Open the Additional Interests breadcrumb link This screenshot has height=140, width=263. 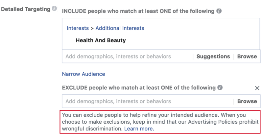pos(120,28)
